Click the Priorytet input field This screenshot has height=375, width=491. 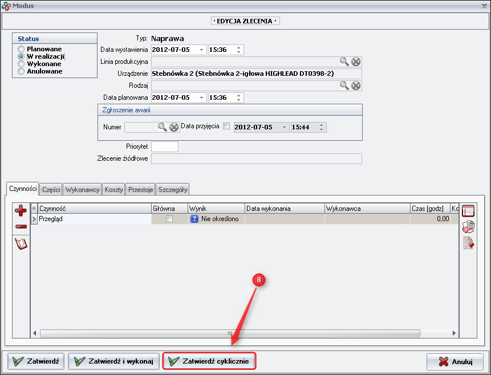click(165, 146)
